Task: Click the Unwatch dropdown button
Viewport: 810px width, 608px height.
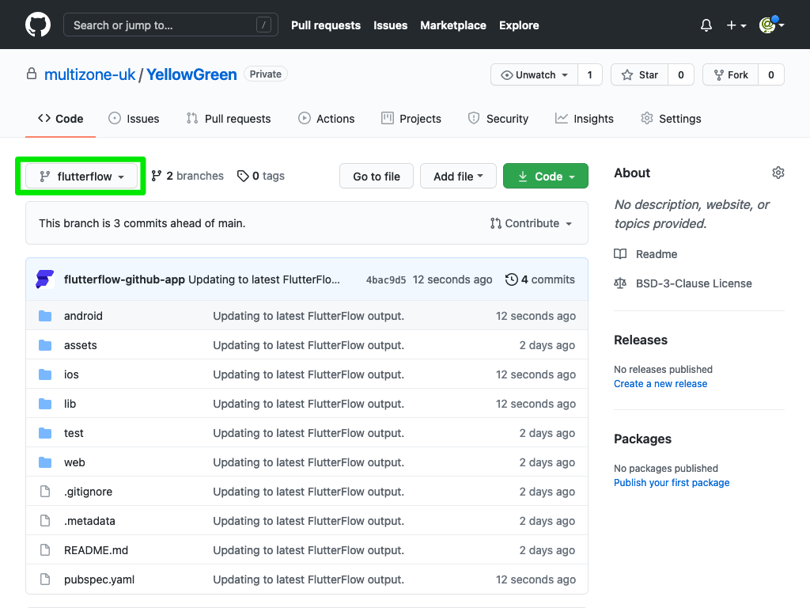Action: click(x=534, y=75)
